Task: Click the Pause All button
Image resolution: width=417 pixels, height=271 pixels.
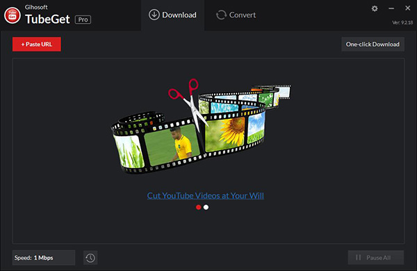Action: point(376,257)
